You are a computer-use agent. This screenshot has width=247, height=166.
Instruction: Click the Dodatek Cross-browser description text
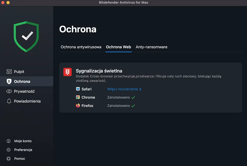pos(149,79)
